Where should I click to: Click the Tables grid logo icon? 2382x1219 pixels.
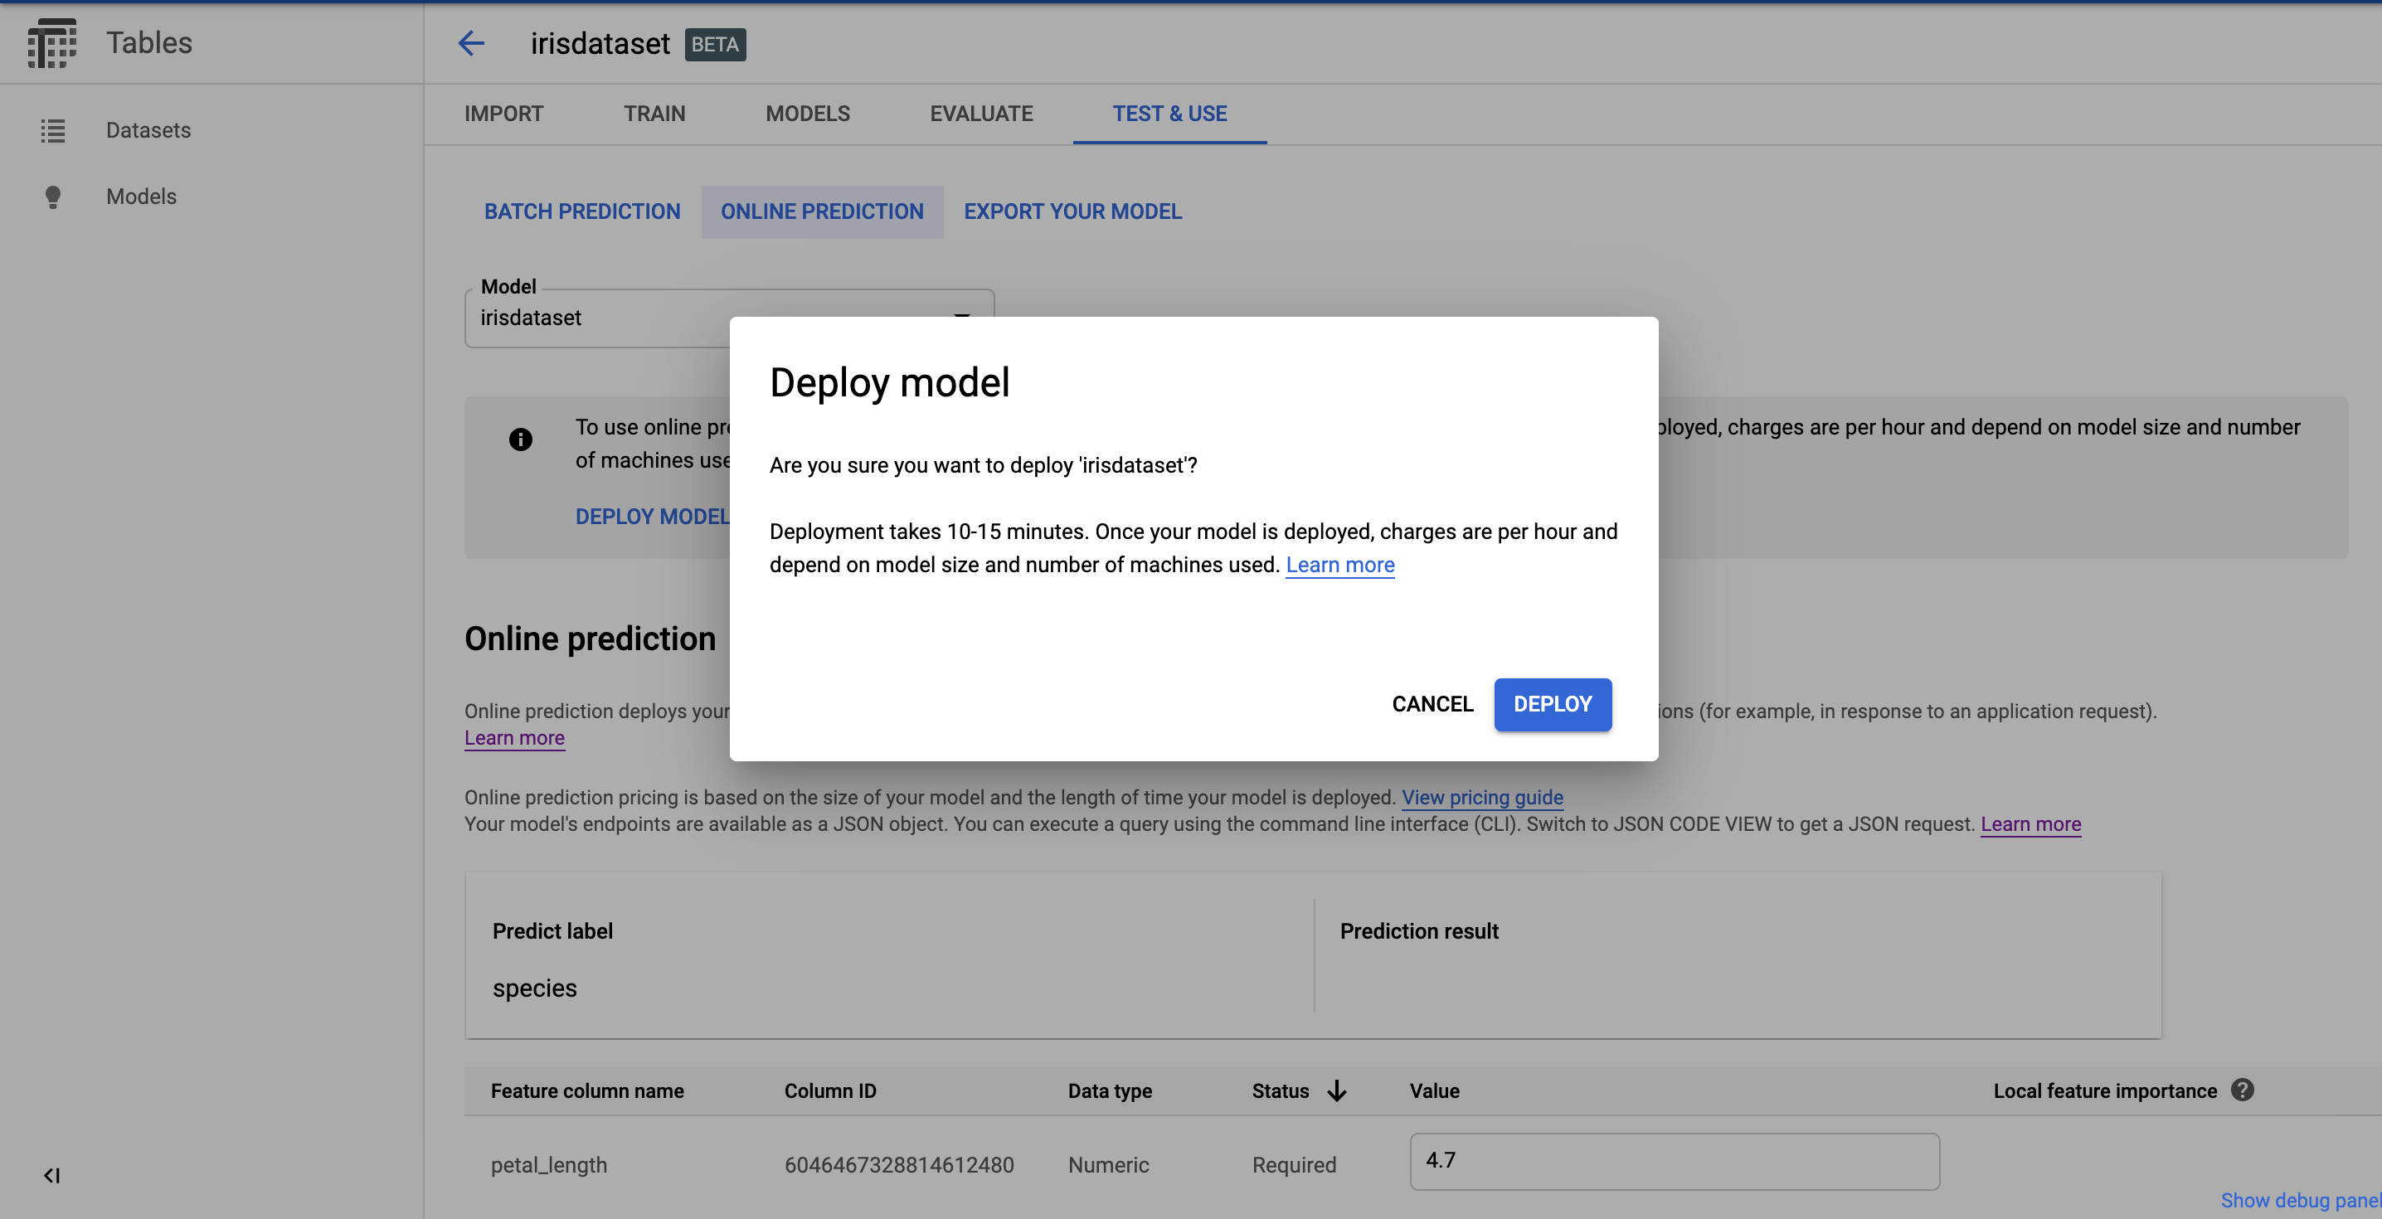[x=53, y=43]
